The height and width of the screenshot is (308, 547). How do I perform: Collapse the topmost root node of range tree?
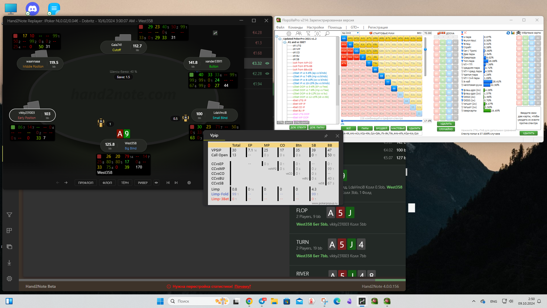click(277, 36)
